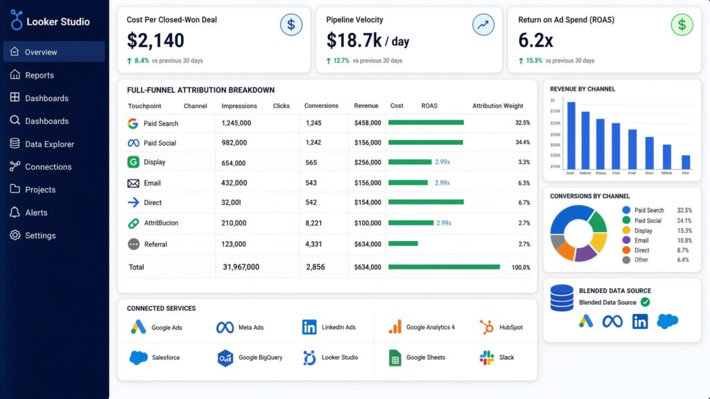Sort by the Impressions column header

(x=239, y=106)
